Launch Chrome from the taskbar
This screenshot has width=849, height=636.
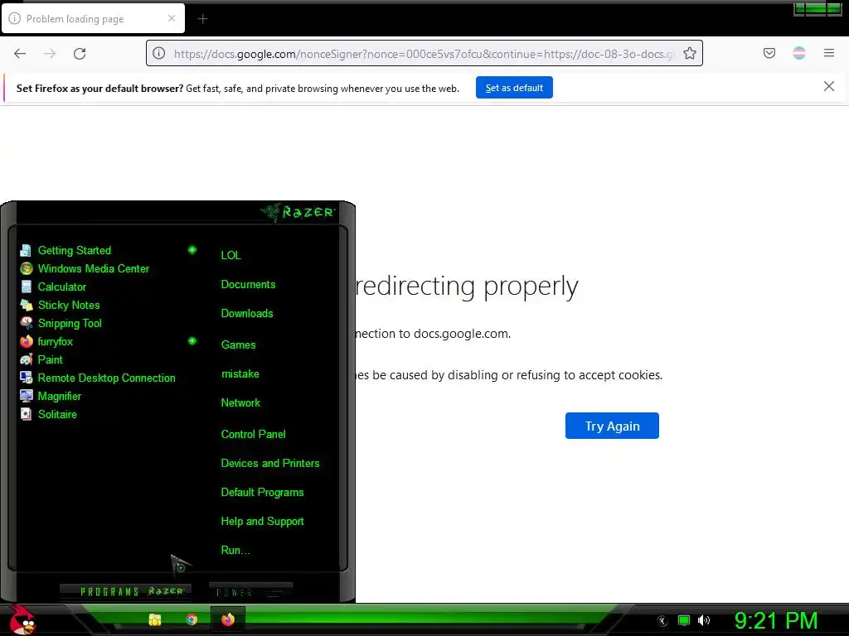click(x=192, y=619)
